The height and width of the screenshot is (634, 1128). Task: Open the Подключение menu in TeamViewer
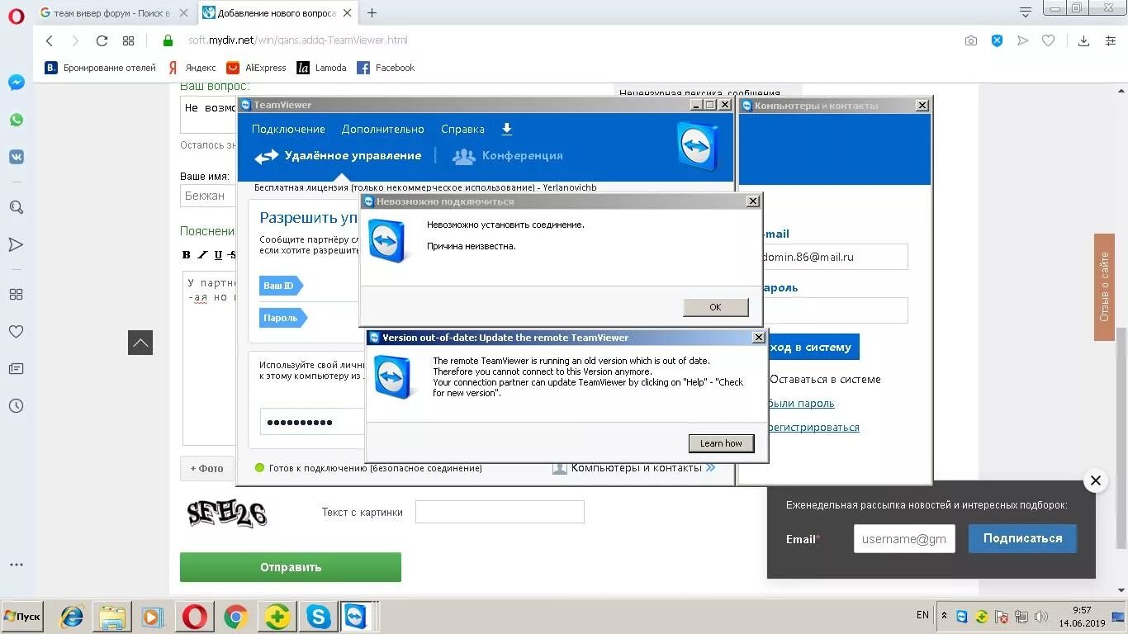point(288,129)
